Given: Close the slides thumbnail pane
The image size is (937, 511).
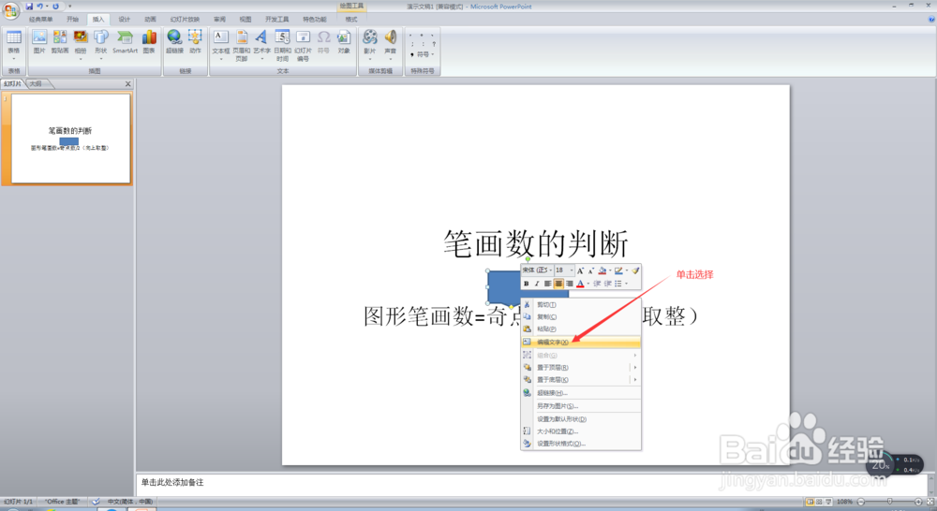Looking at the screenshot, I should coord(127,84).
